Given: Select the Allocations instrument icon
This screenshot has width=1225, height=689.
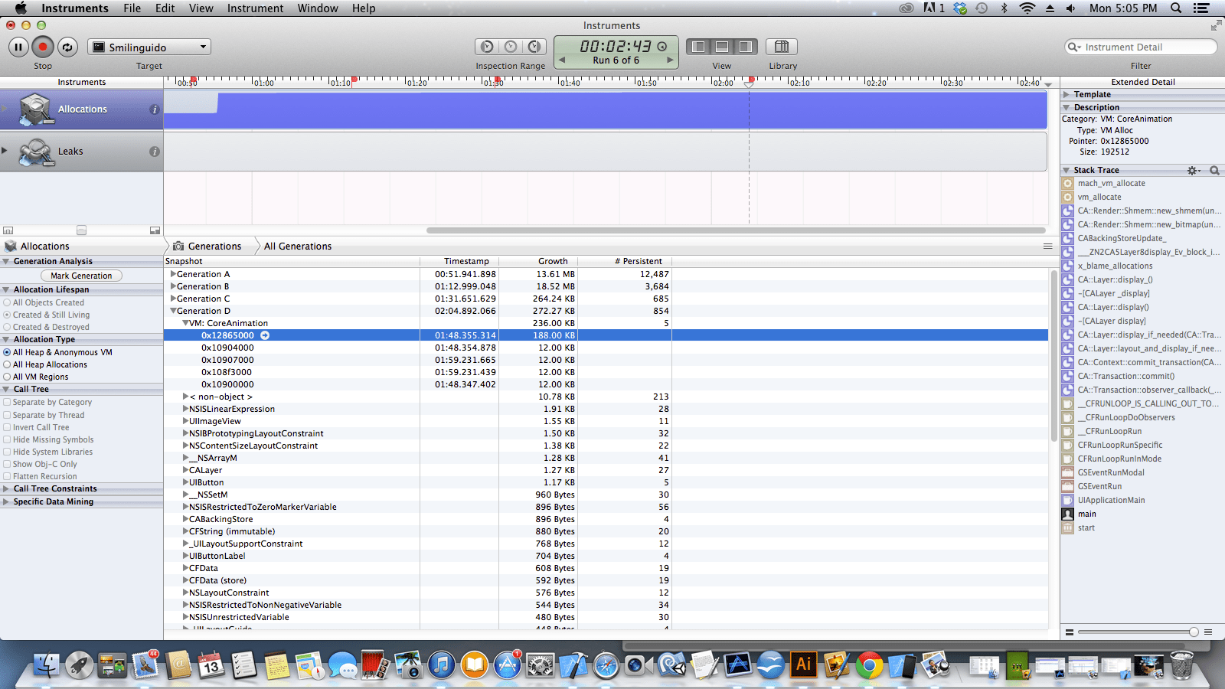Looking at the screenshot, I should click(35, 109).
